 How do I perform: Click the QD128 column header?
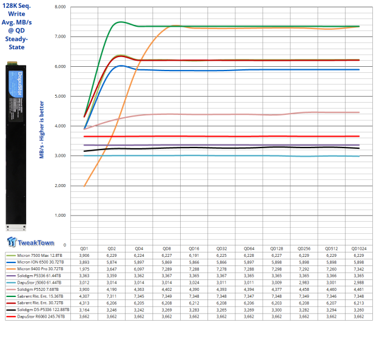tap(277, 248)
